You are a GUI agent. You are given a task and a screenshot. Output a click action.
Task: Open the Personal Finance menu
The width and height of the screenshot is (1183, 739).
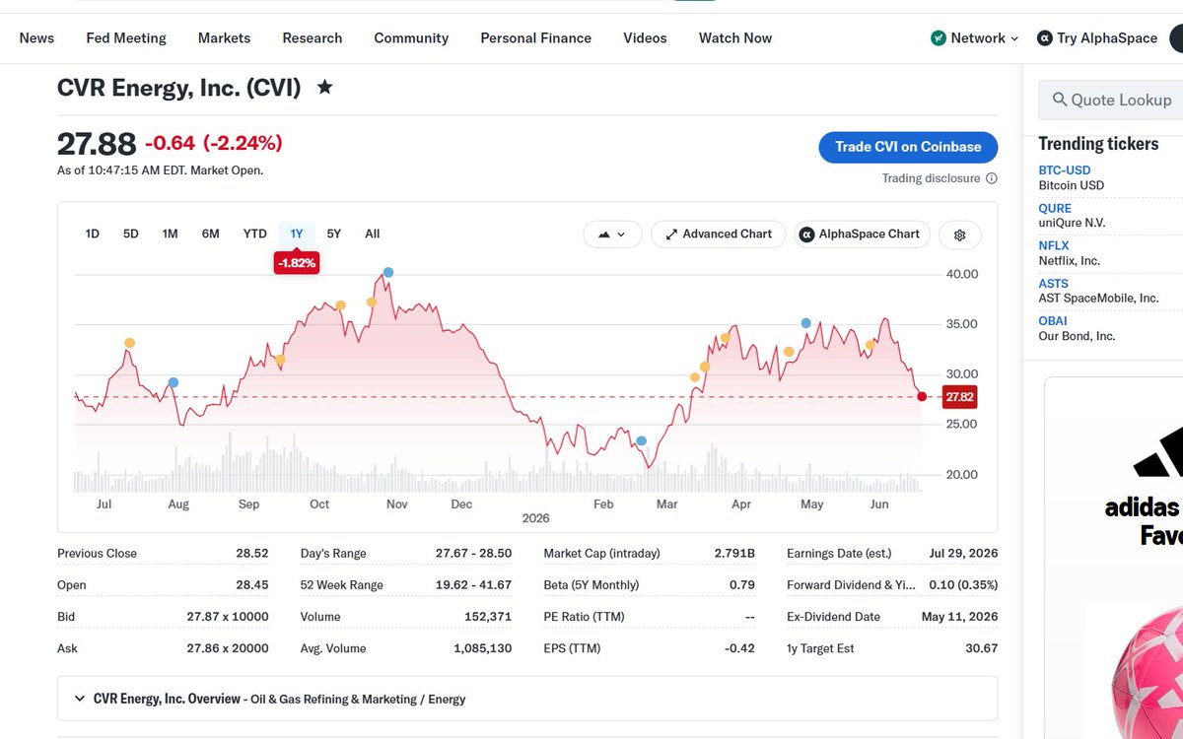tap(536, 38)
